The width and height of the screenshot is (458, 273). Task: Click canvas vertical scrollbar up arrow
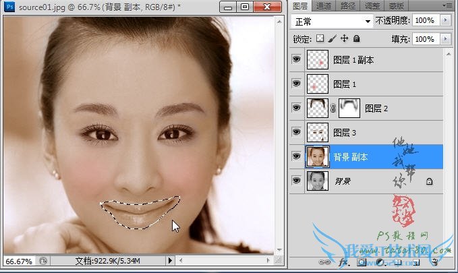point(279,22)
